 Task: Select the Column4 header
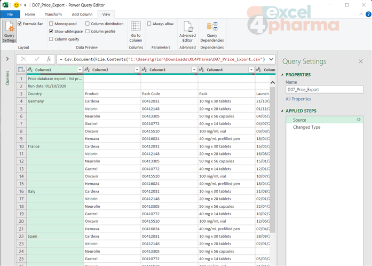(227, 70)
